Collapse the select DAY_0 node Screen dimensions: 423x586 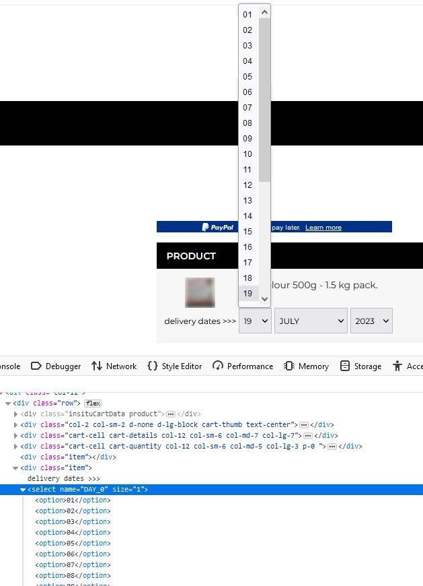[23, 490]
